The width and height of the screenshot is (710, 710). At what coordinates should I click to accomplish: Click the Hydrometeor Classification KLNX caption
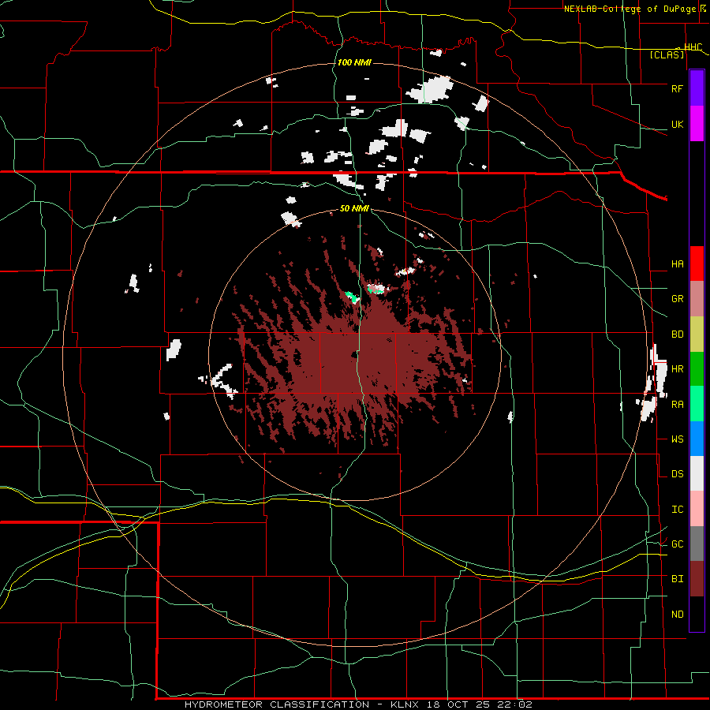pos(358,704)
